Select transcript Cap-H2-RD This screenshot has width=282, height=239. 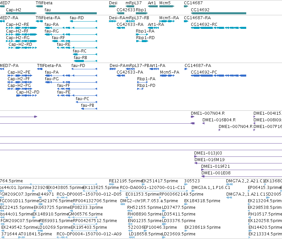coord(23,48)
